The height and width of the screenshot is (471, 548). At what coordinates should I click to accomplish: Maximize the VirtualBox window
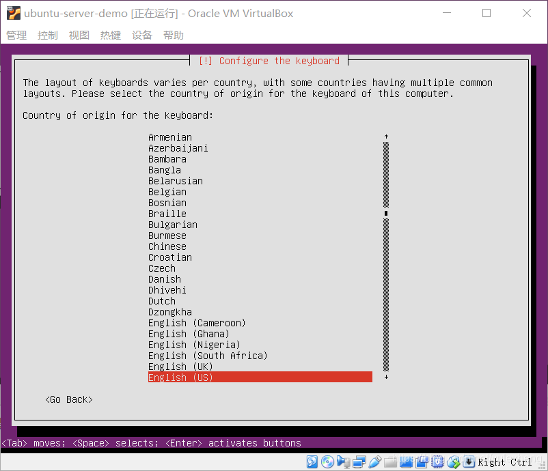(487, 13)
